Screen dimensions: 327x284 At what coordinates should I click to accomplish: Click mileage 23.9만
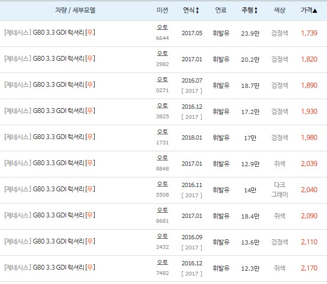pos(250,34)
